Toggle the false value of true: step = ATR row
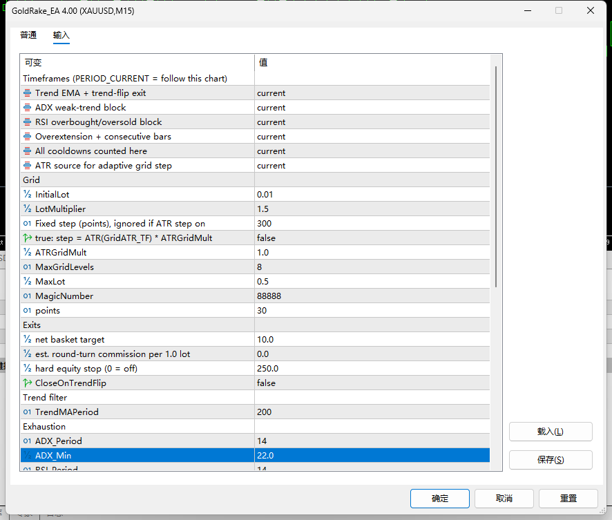Viewport: 612px width, 520px height. coord(372,238)
